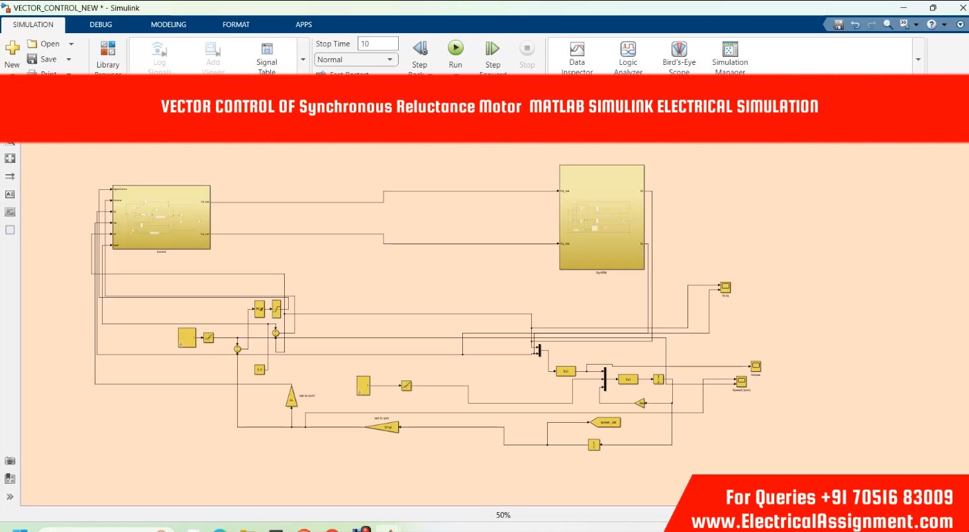This screenshot has height=532, width=969.
Task: Switch to the DEBUG tab
Action: 101,24
